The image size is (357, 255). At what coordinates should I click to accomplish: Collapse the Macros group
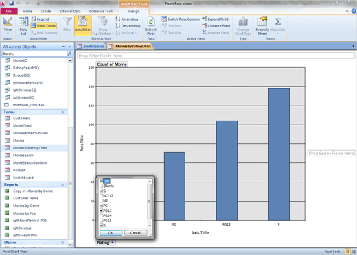[62, 243]
